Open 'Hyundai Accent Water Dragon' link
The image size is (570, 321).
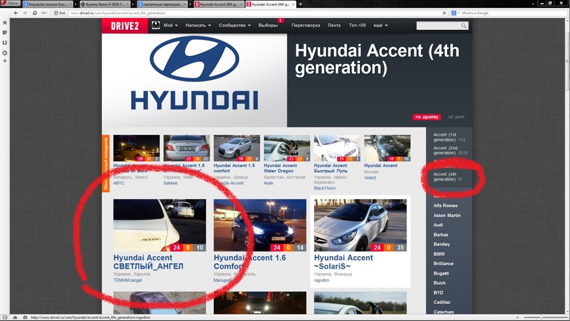pos(280,168)
